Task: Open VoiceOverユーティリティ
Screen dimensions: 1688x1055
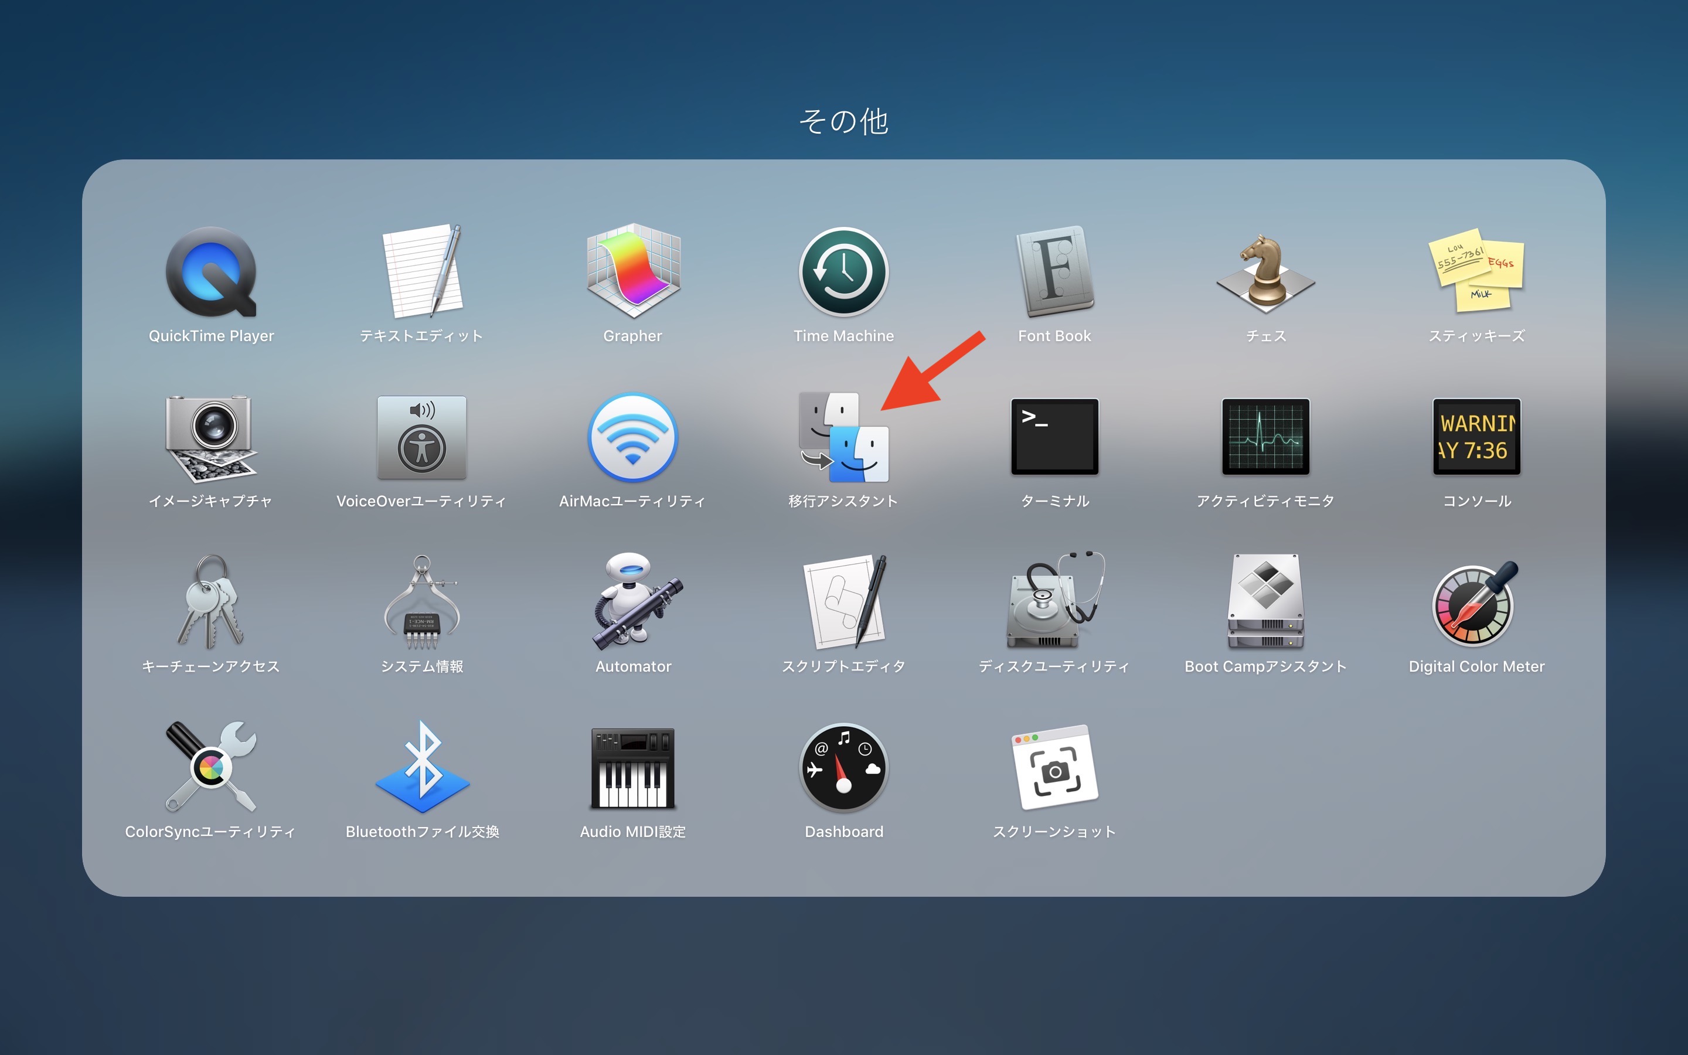Action: coord(422,437)
